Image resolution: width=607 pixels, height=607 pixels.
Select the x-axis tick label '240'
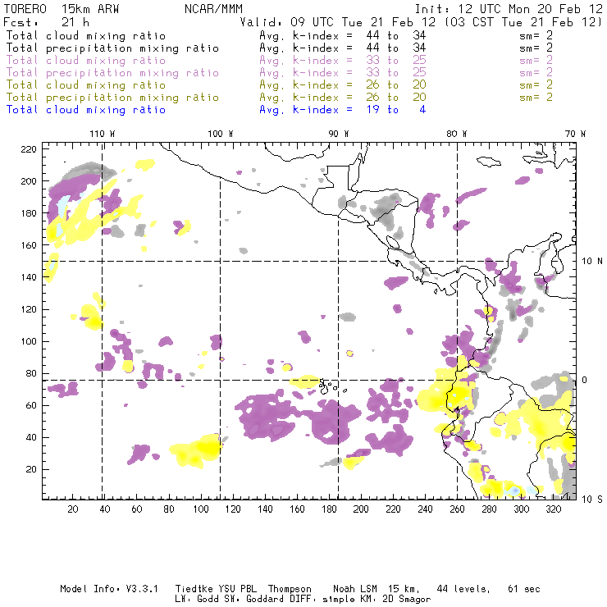425,509
